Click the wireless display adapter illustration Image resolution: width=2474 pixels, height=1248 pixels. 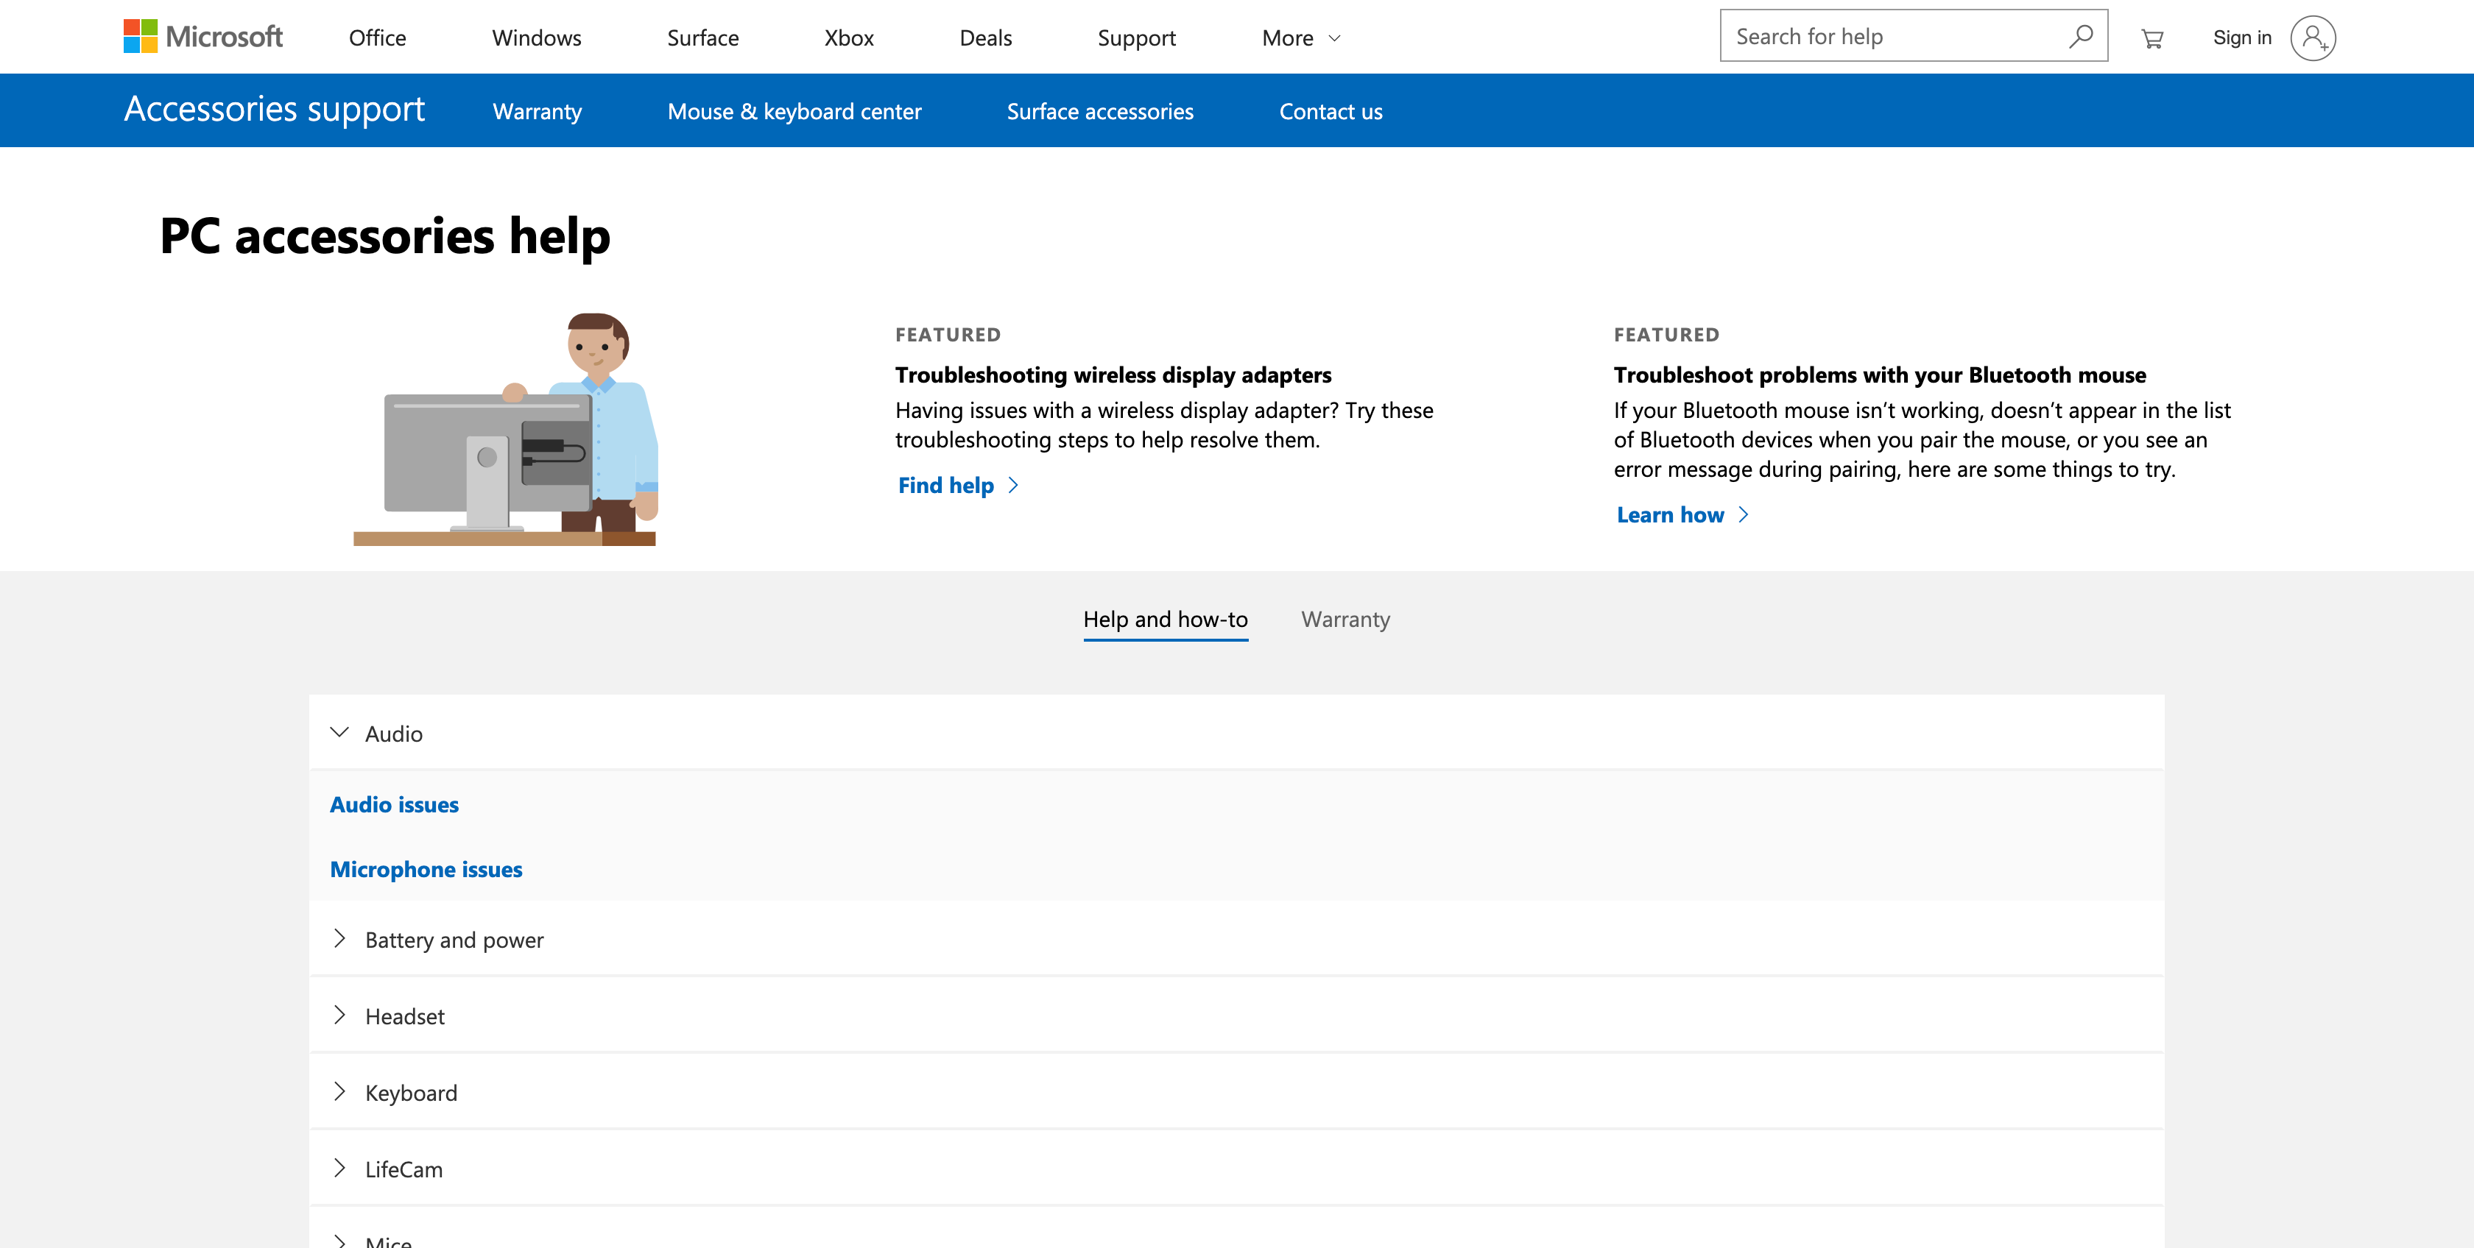[505, 429]
